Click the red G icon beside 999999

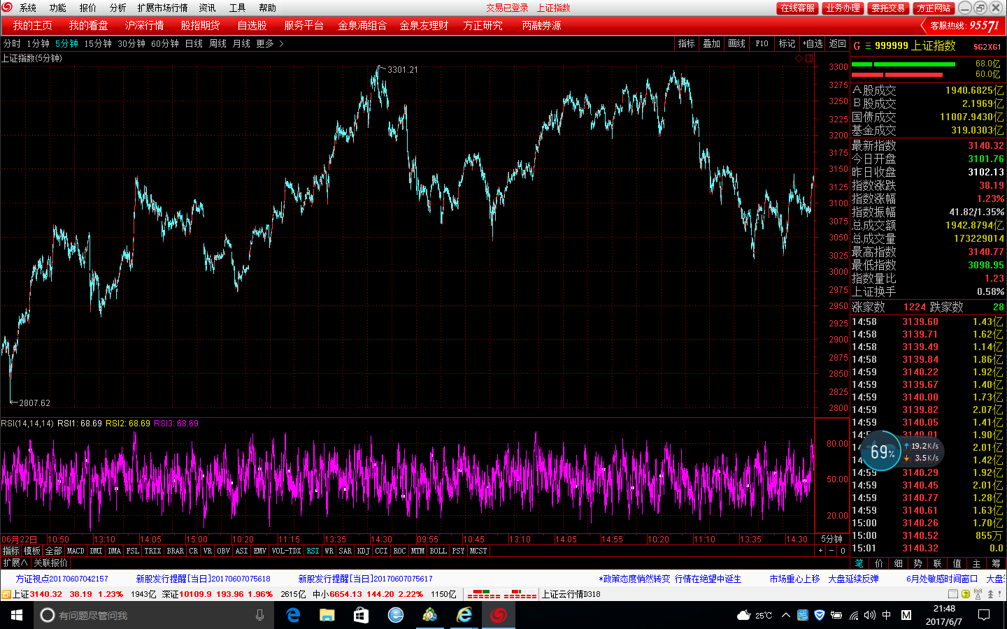(x=857, y=46)
